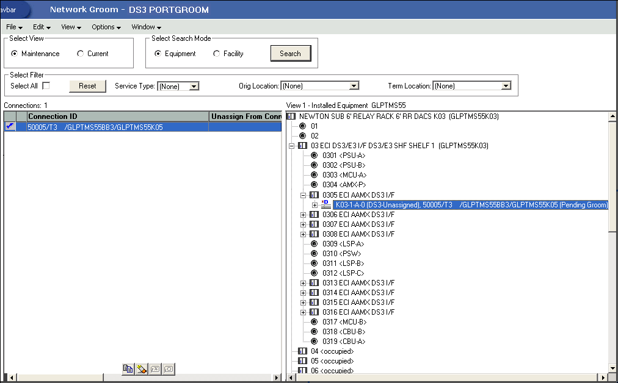618x383 pixels.
Task: Click the occupied equipment icon for slot 04
Action: coord(303,351)
